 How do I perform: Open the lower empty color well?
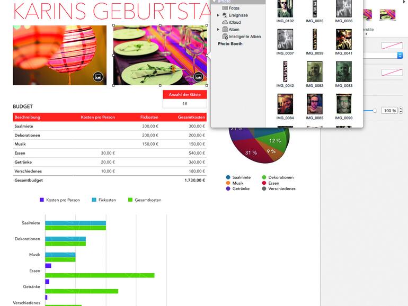click(x=392, y=73)
